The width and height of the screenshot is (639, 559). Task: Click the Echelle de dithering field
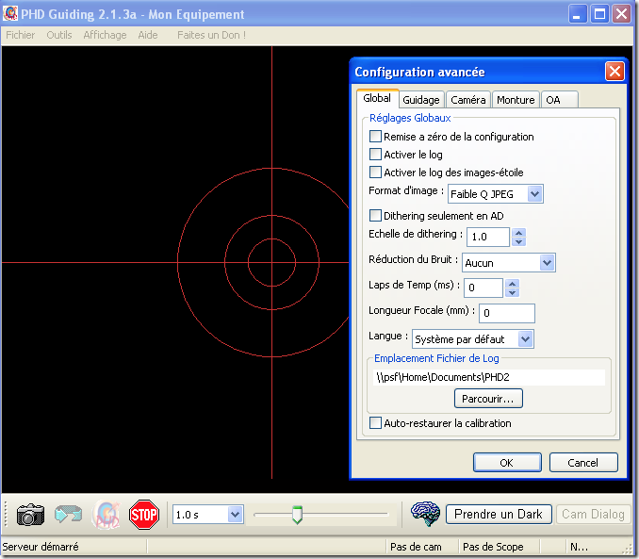(x=488, y=237)
